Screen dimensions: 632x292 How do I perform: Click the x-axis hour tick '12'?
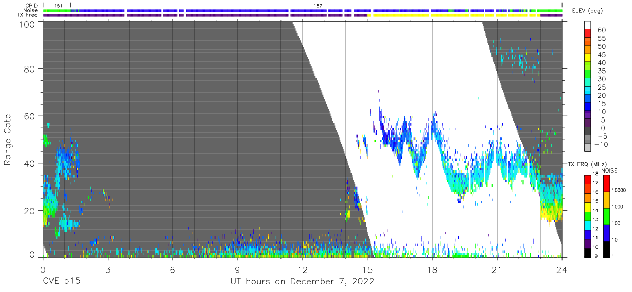302,270
